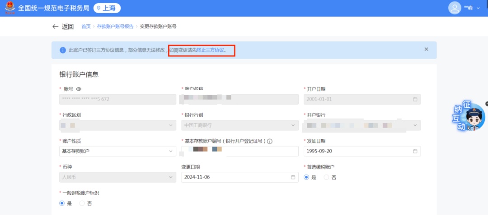Close the blue notification banner
The width and height of the screenshot is (488, 216).
coord(426,49)
